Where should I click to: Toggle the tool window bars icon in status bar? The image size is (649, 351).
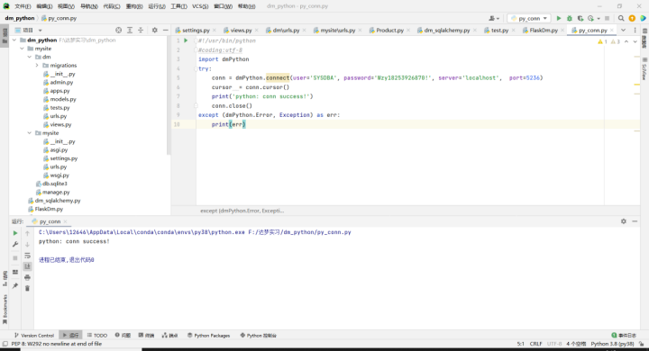[x=5, y=344]
